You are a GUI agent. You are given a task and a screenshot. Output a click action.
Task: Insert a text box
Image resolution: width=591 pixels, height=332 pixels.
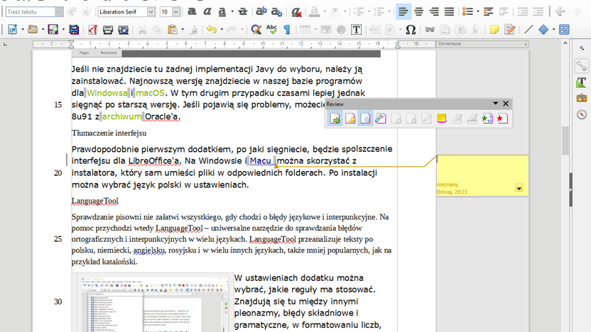[356, 29]
